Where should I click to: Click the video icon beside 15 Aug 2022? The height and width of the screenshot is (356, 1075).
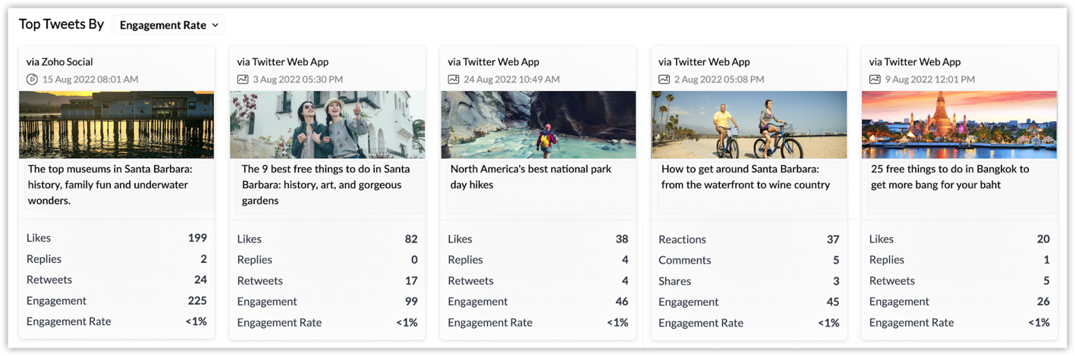pyautogui.click(x=32, y=80)
